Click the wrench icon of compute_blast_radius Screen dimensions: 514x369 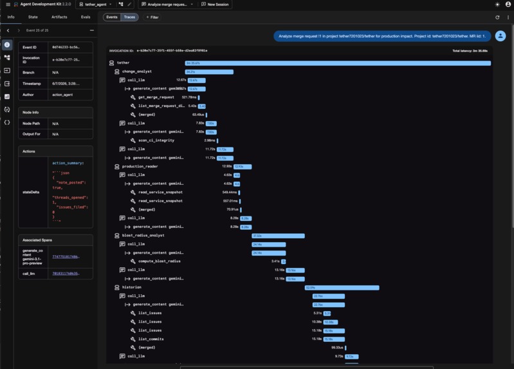[x=133, y=261]
